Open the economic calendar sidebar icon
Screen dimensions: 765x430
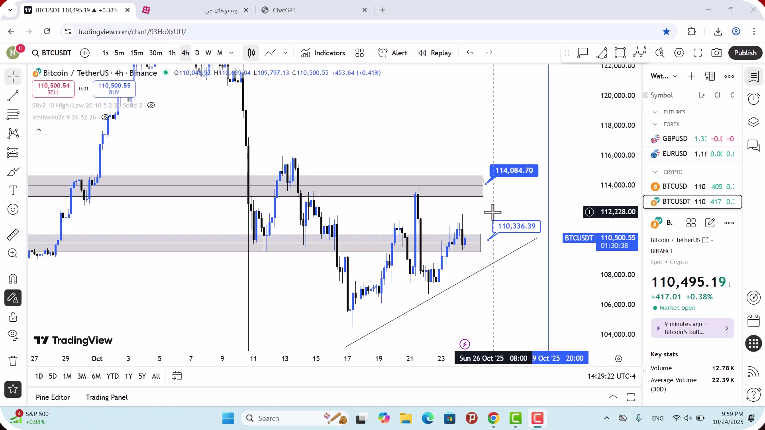pyautogui.click(x=753, y=321)
